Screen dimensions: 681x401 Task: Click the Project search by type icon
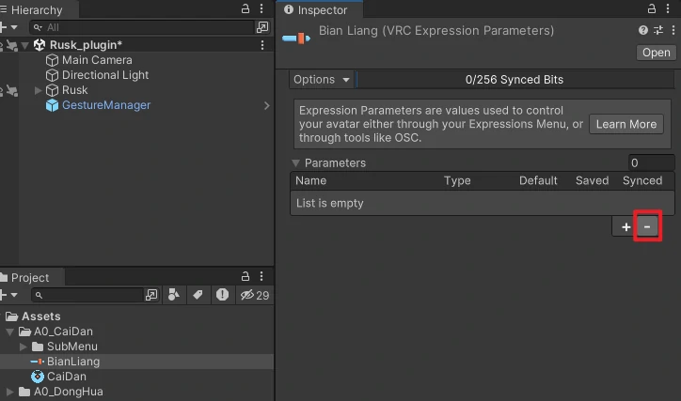(173, 295)
